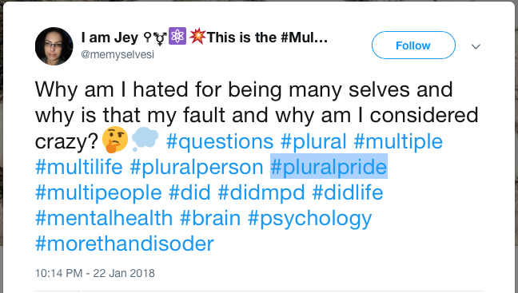Screen dimensions: 518x293
Task: Open the #pluralperson hashtag
Action: 197,167
